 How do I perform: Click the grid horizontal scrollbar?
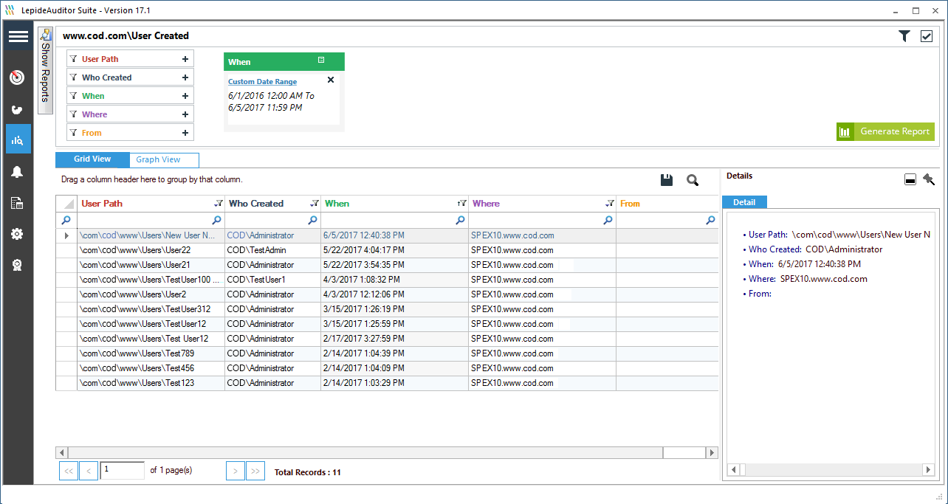[387, 452]
